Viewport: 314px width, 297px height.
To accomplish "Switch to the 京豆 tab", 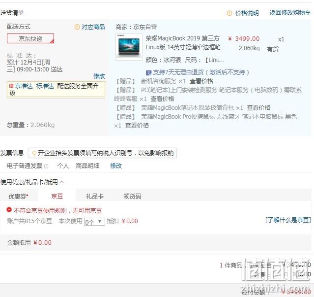I will tap(57, 196).
